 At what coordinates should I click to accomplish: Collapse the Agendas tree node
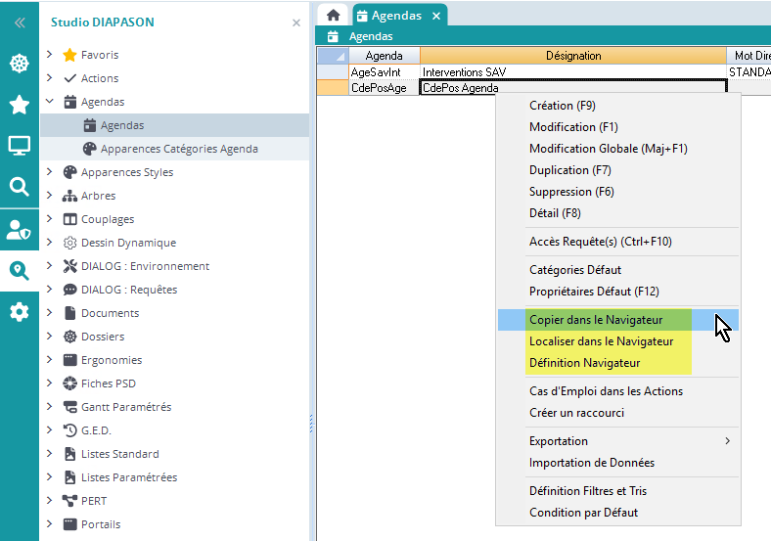50,102
